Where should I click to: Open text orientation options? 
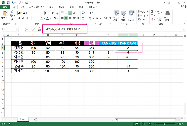tap(74, 13)
